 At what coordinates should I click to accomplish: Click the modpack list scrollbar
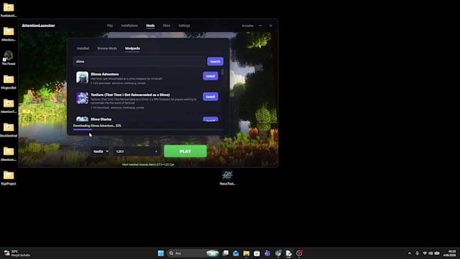pos(223,72)
